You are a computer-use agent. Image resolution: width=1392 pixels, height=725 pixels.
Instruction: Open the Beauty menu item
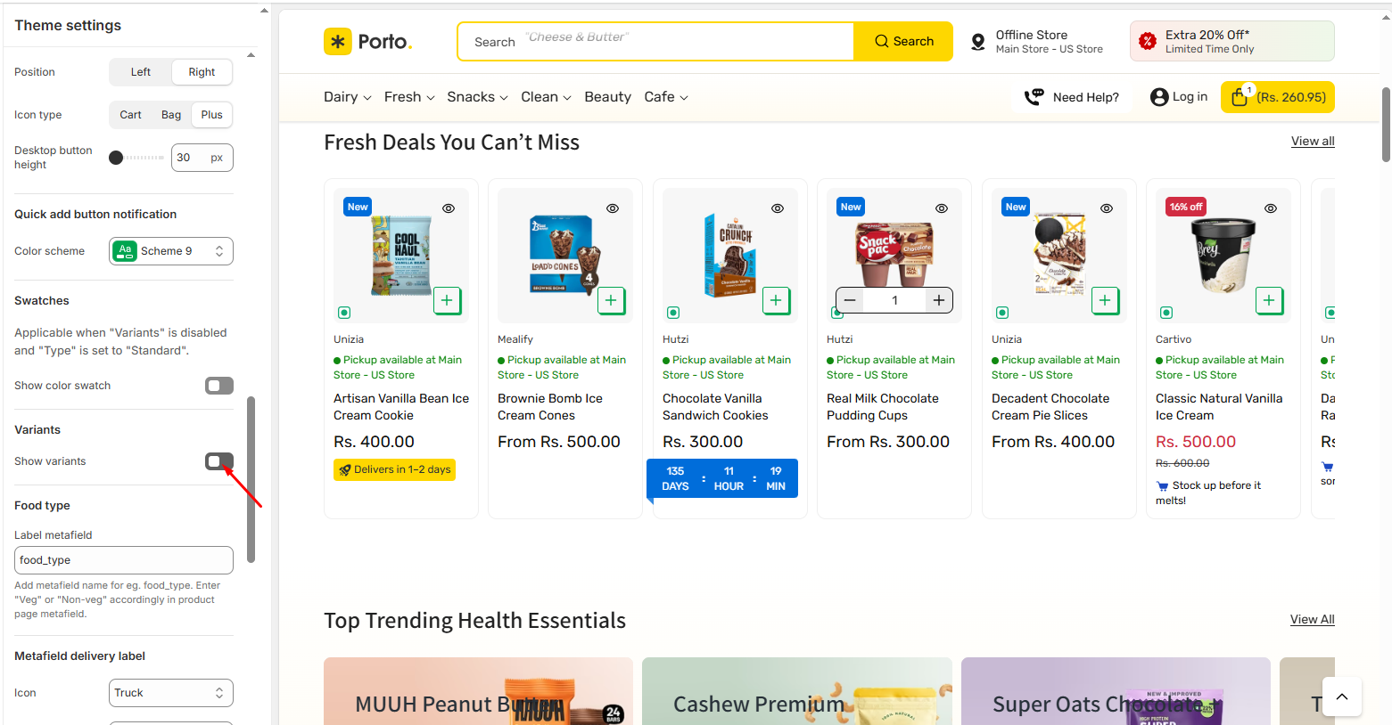pyautogui.click(x=607, y=97)
